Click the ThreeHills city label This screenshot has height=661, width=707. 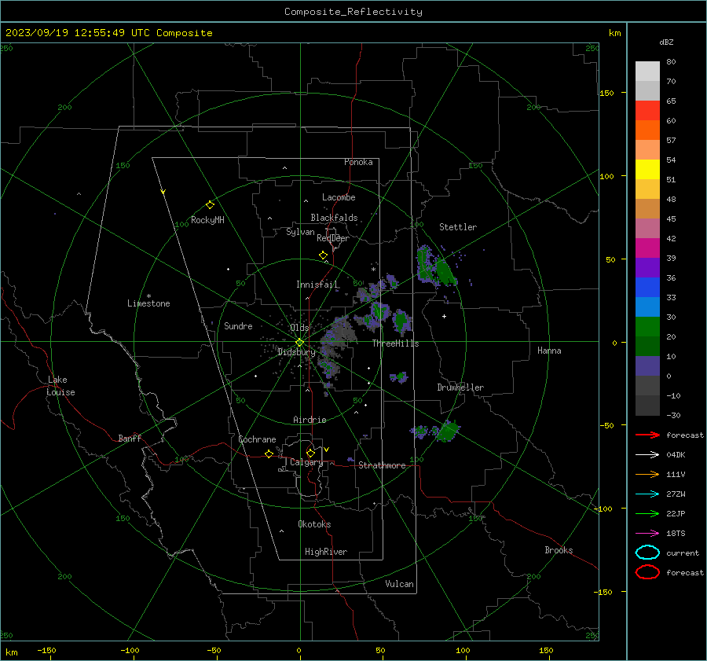pos(395,343)
